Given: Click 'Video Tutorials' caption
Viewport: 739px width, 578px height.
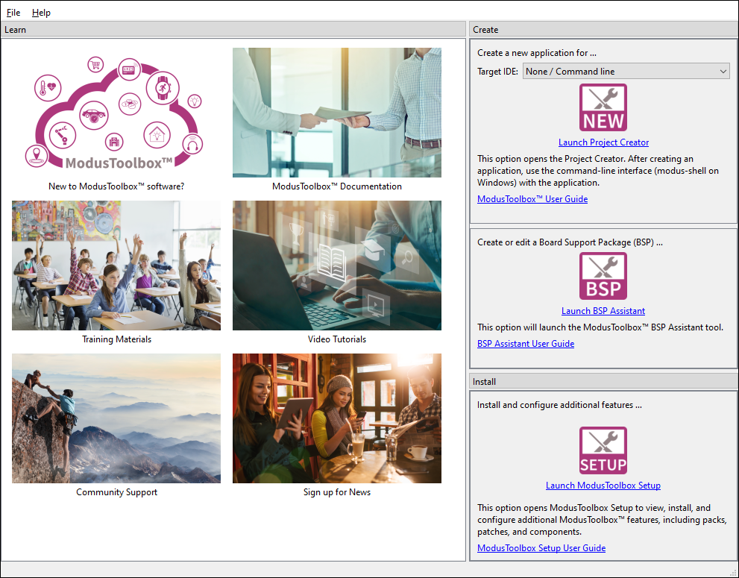Looking at the screenshot, I should [337, 339].
